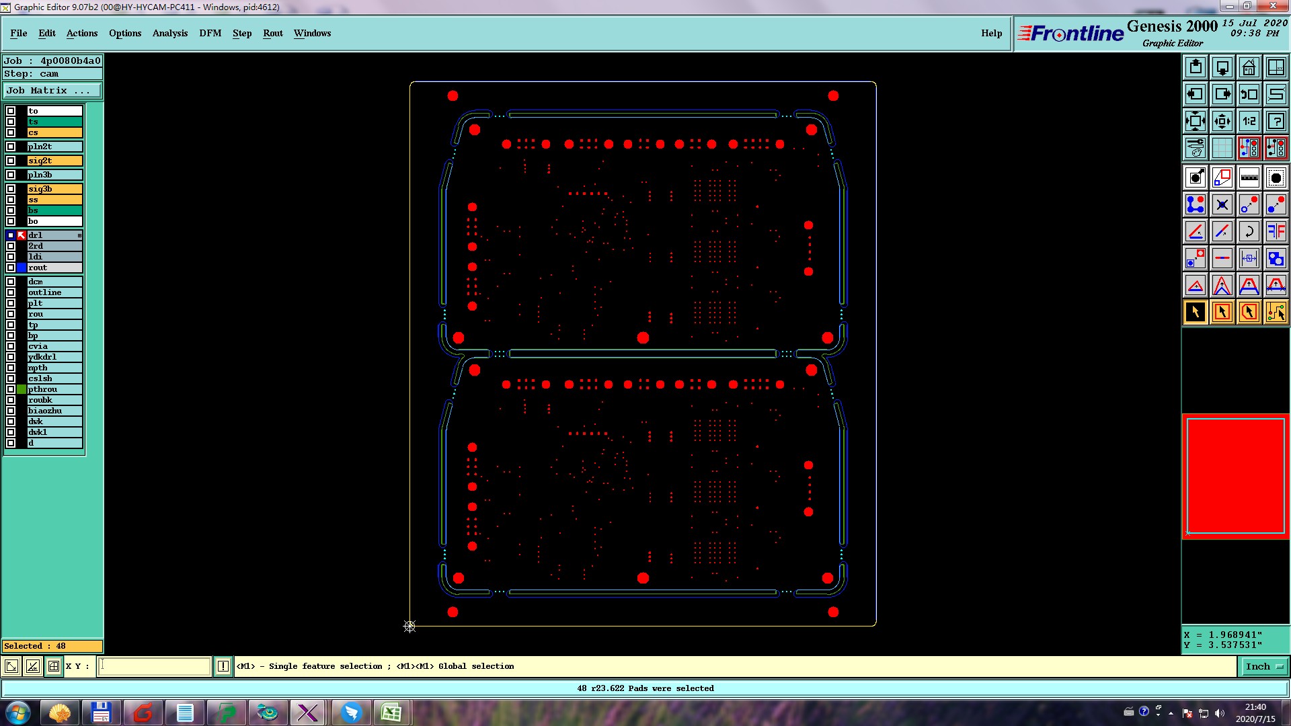Screen dimensions: 1291x726
Task: Open the DFM menu
Action: point(210,33)
